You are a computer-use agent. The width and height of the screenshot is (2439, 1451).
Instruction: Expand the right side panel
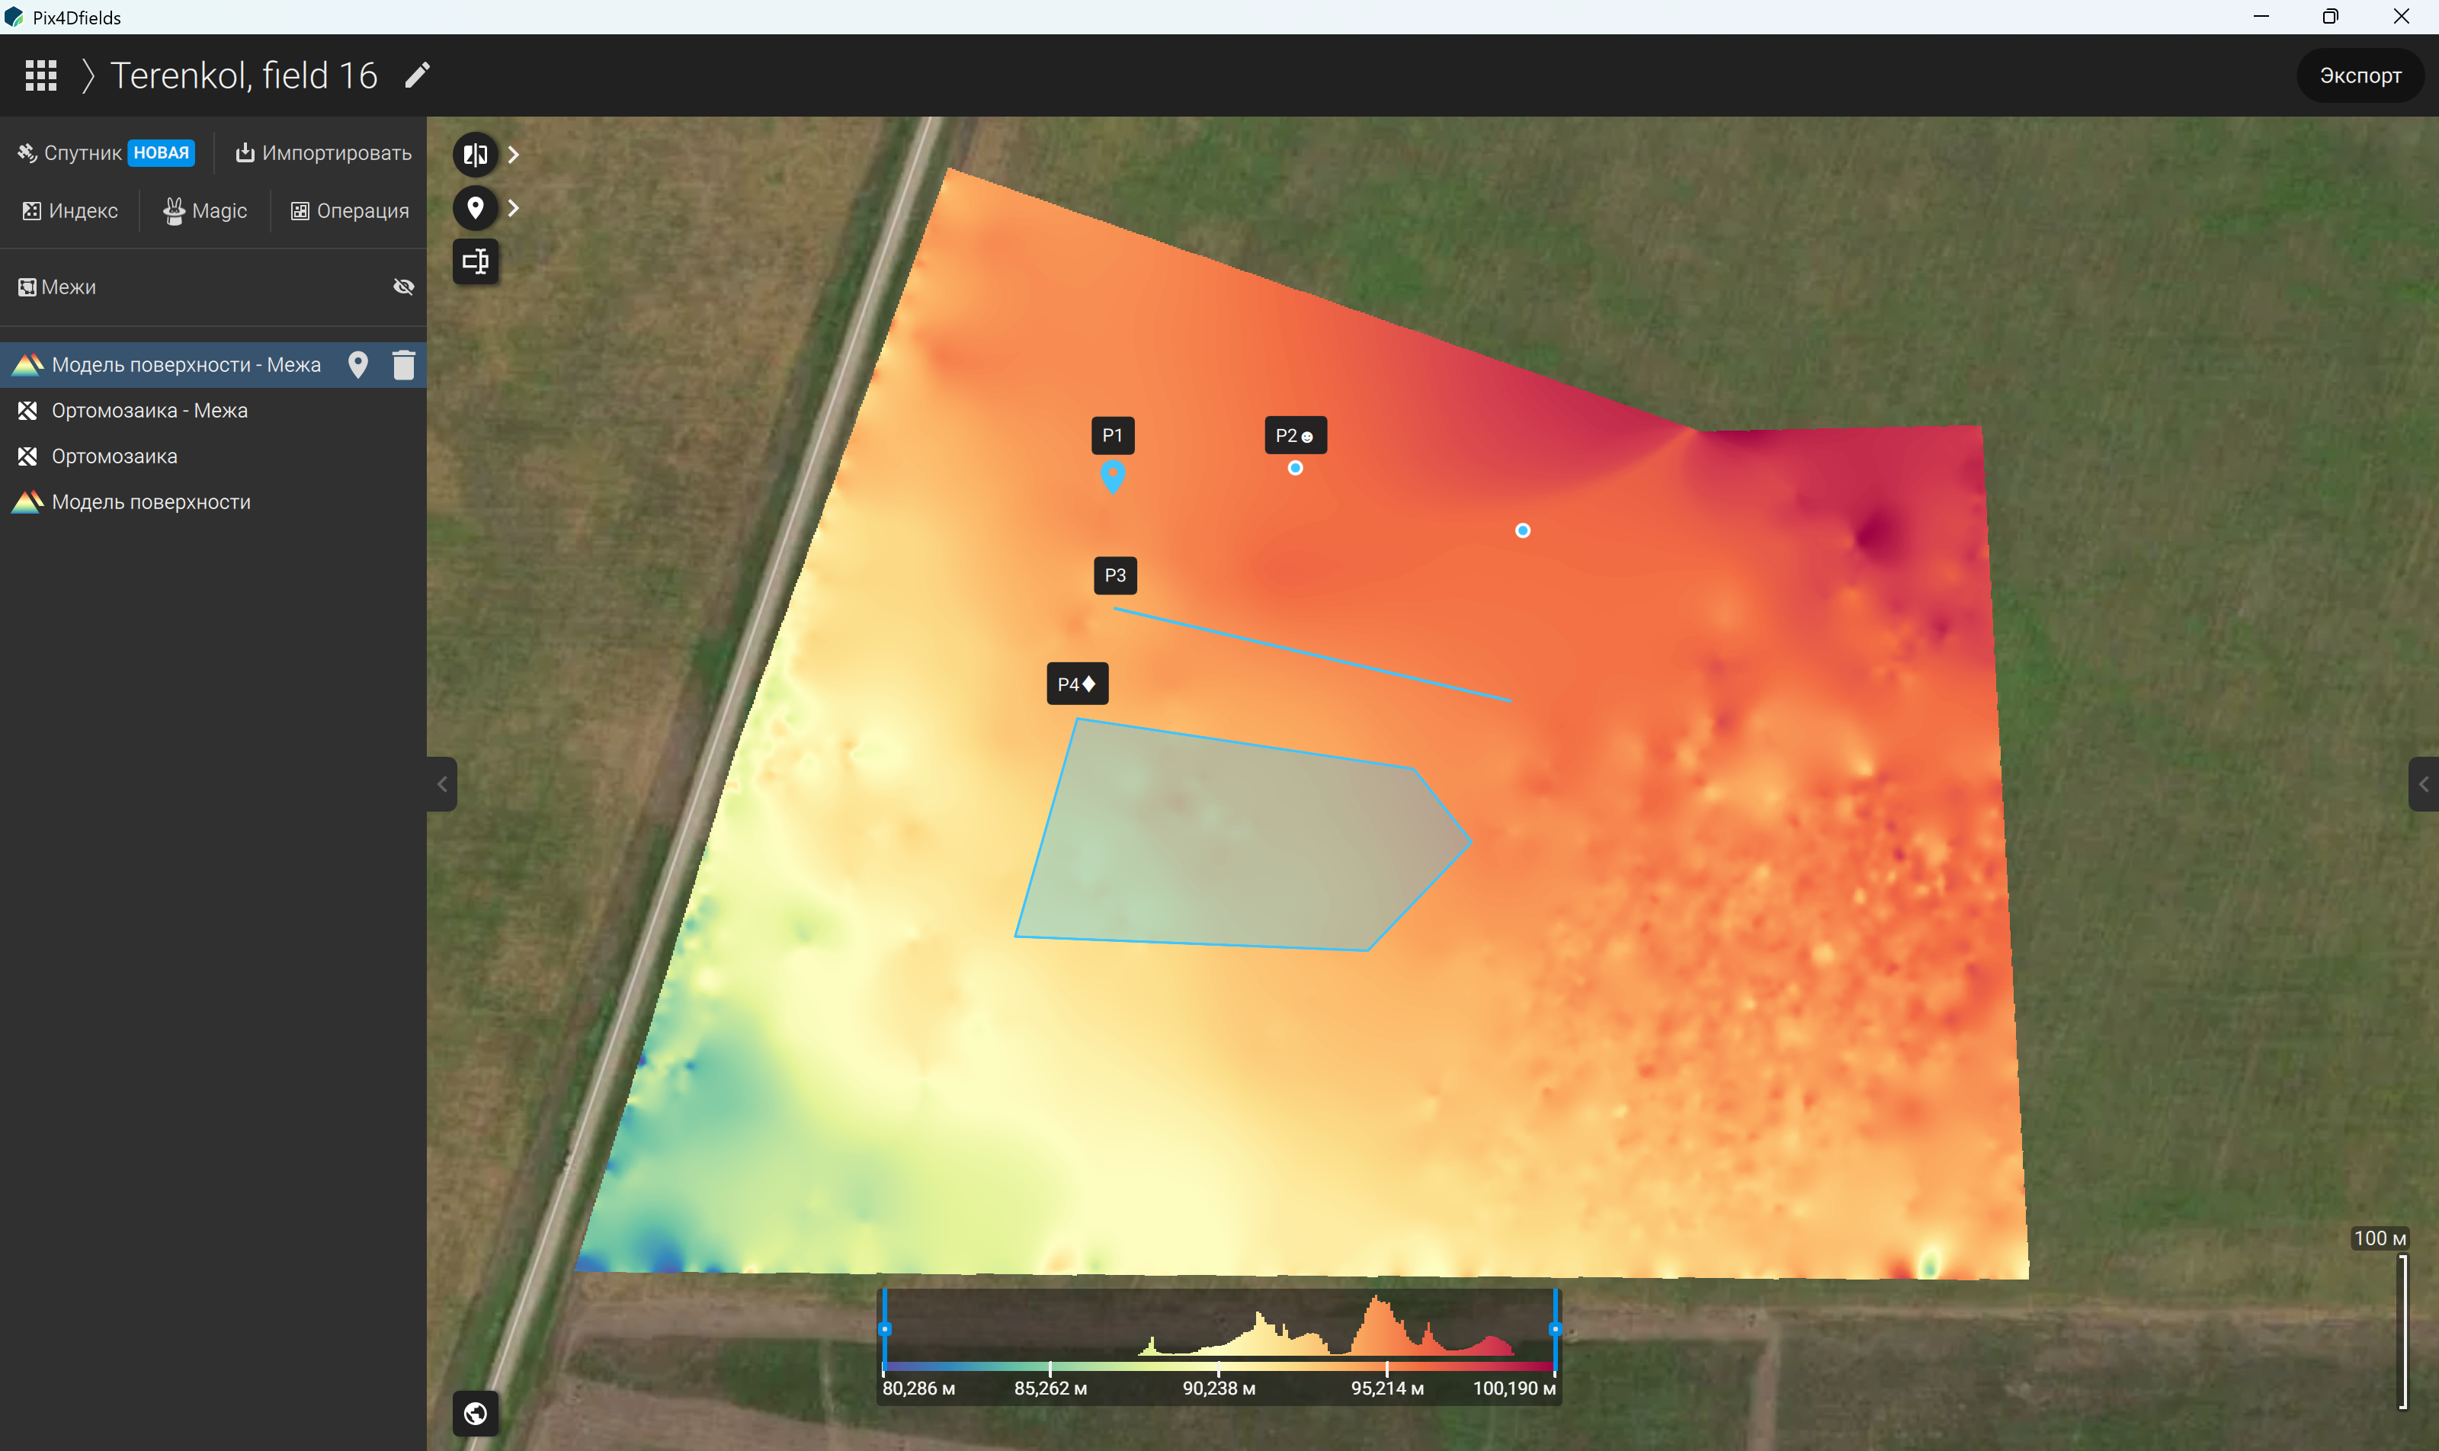pyautogui.click(x=2423, y=784)
